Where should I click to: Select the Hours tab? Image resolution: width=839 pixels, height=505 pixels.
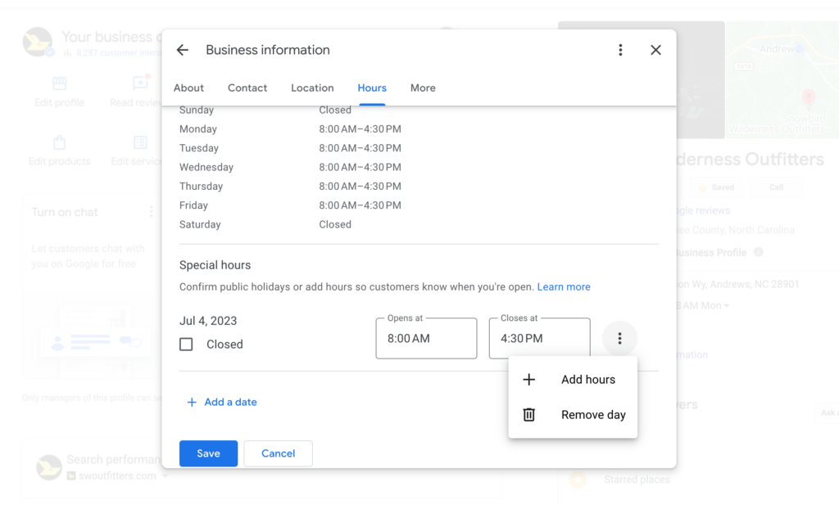pyautogui.click(x=372, y=88)
